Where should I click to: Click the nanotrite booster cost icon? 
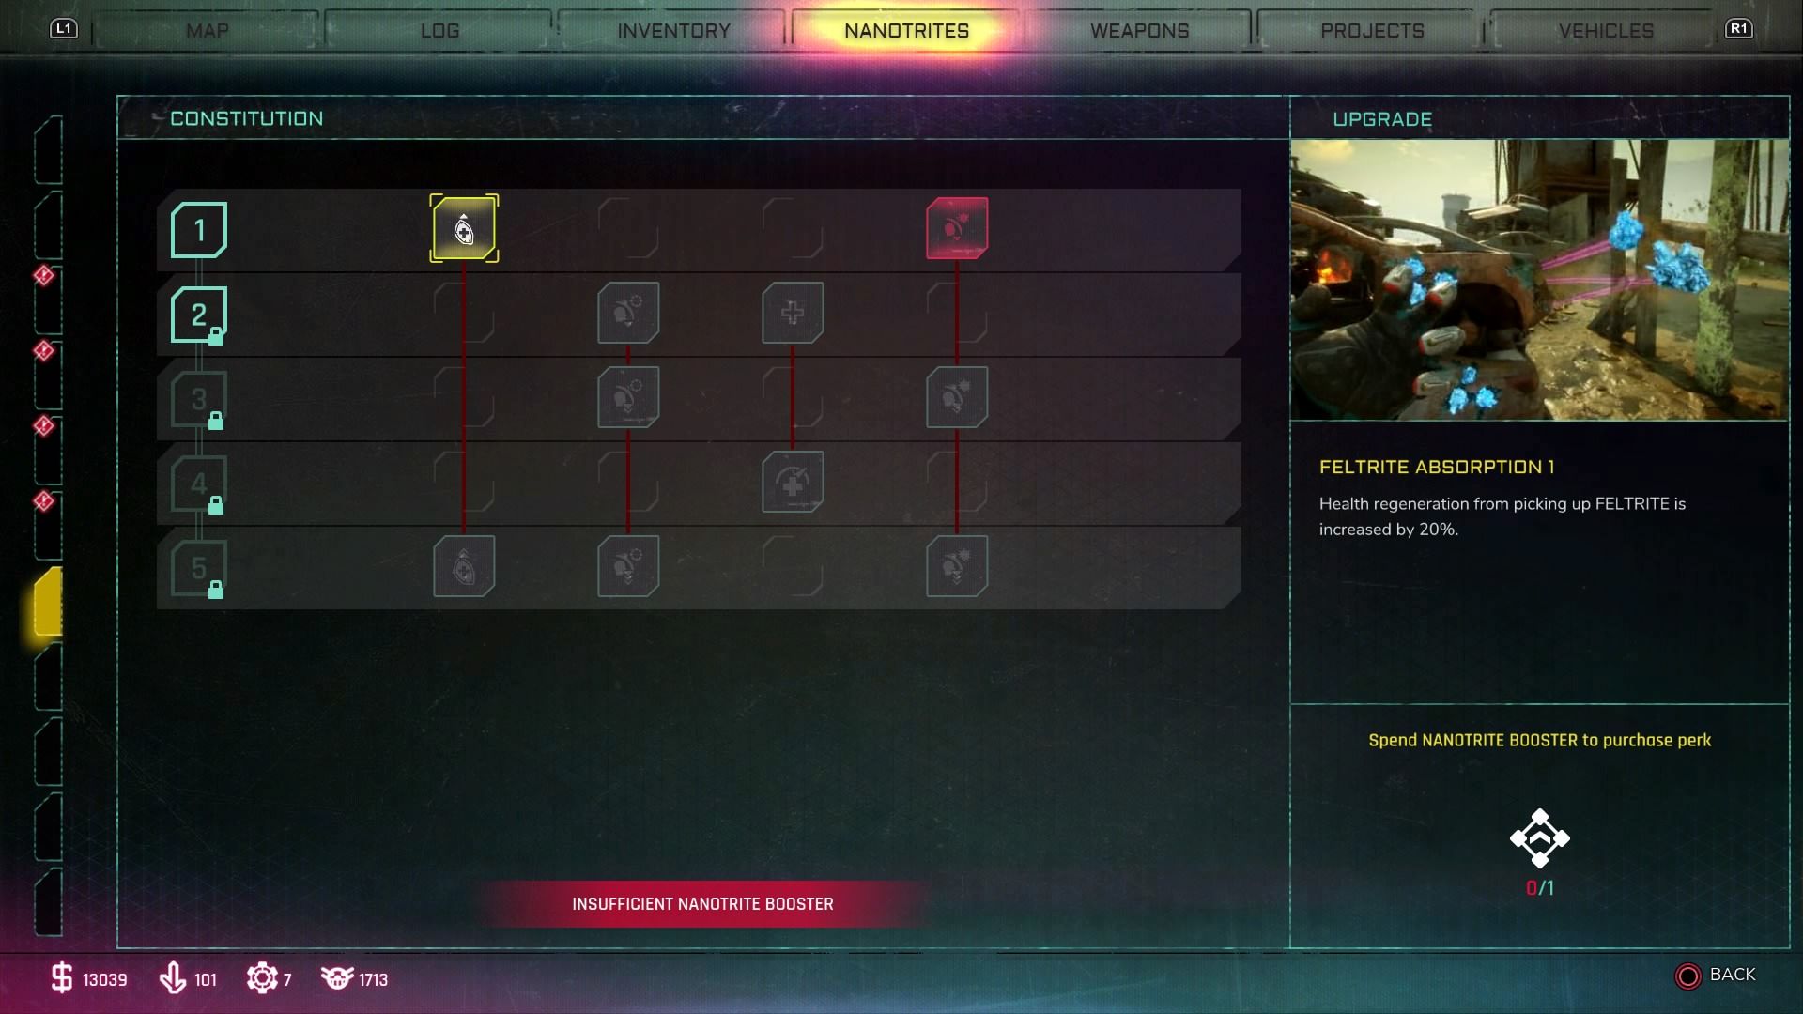pyautogui.click(x=1540, y=837)
